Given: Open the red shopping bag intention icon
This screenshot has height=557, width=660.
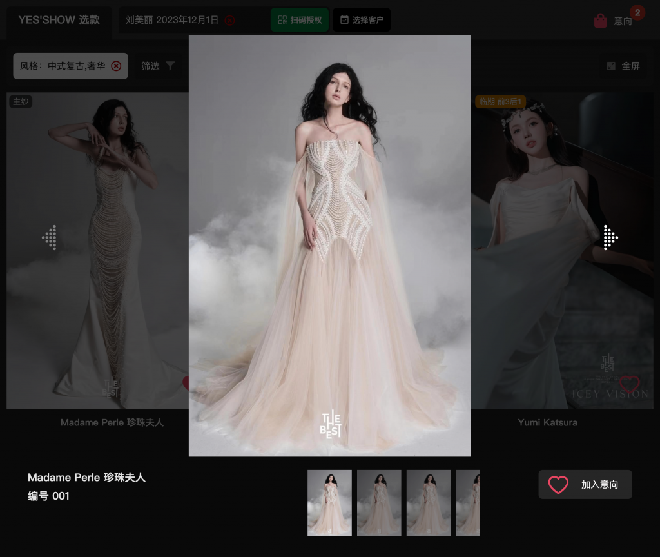Looking at the screenshot, I should click(x=600, y=21).
